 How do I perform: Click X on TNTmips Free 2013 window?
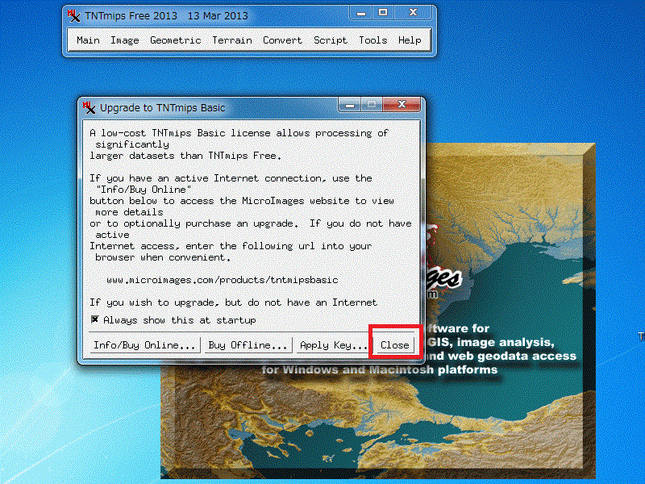[x=413, y=13]
